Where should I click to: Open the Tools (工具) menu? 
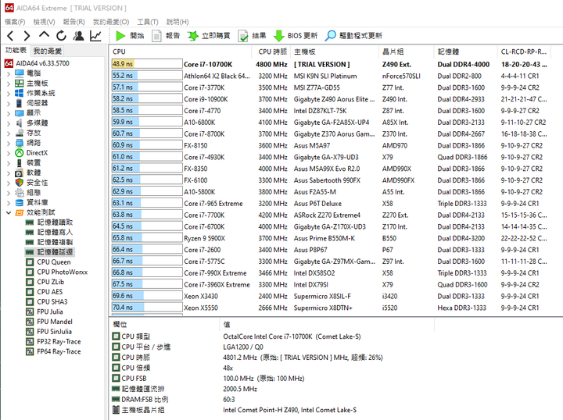pos(148,22)
